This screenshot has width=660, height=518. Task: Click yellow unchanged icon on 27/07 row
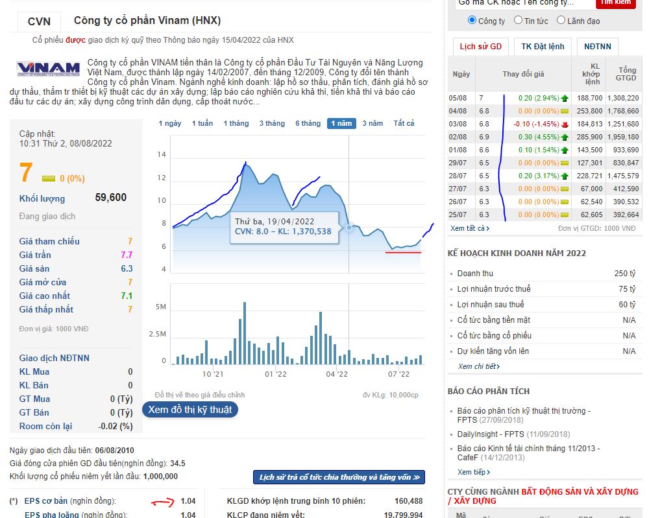coord(565,189)
